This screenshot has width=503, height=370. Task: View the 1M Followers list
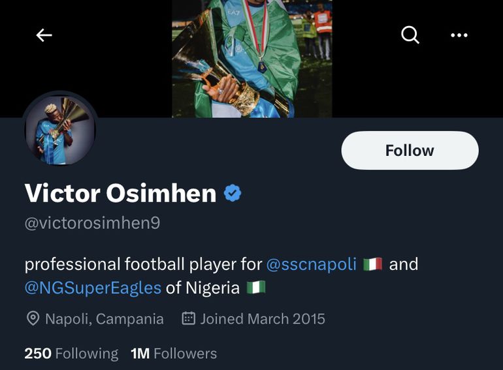coord(174,354)
